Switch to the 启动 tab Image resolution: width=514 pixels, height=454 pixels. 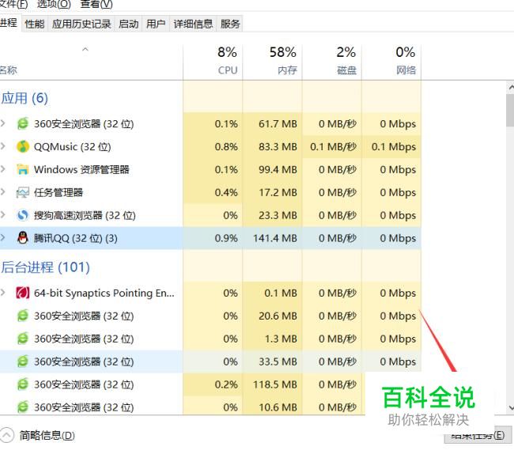pyautogui.click(x=128, y=24)
